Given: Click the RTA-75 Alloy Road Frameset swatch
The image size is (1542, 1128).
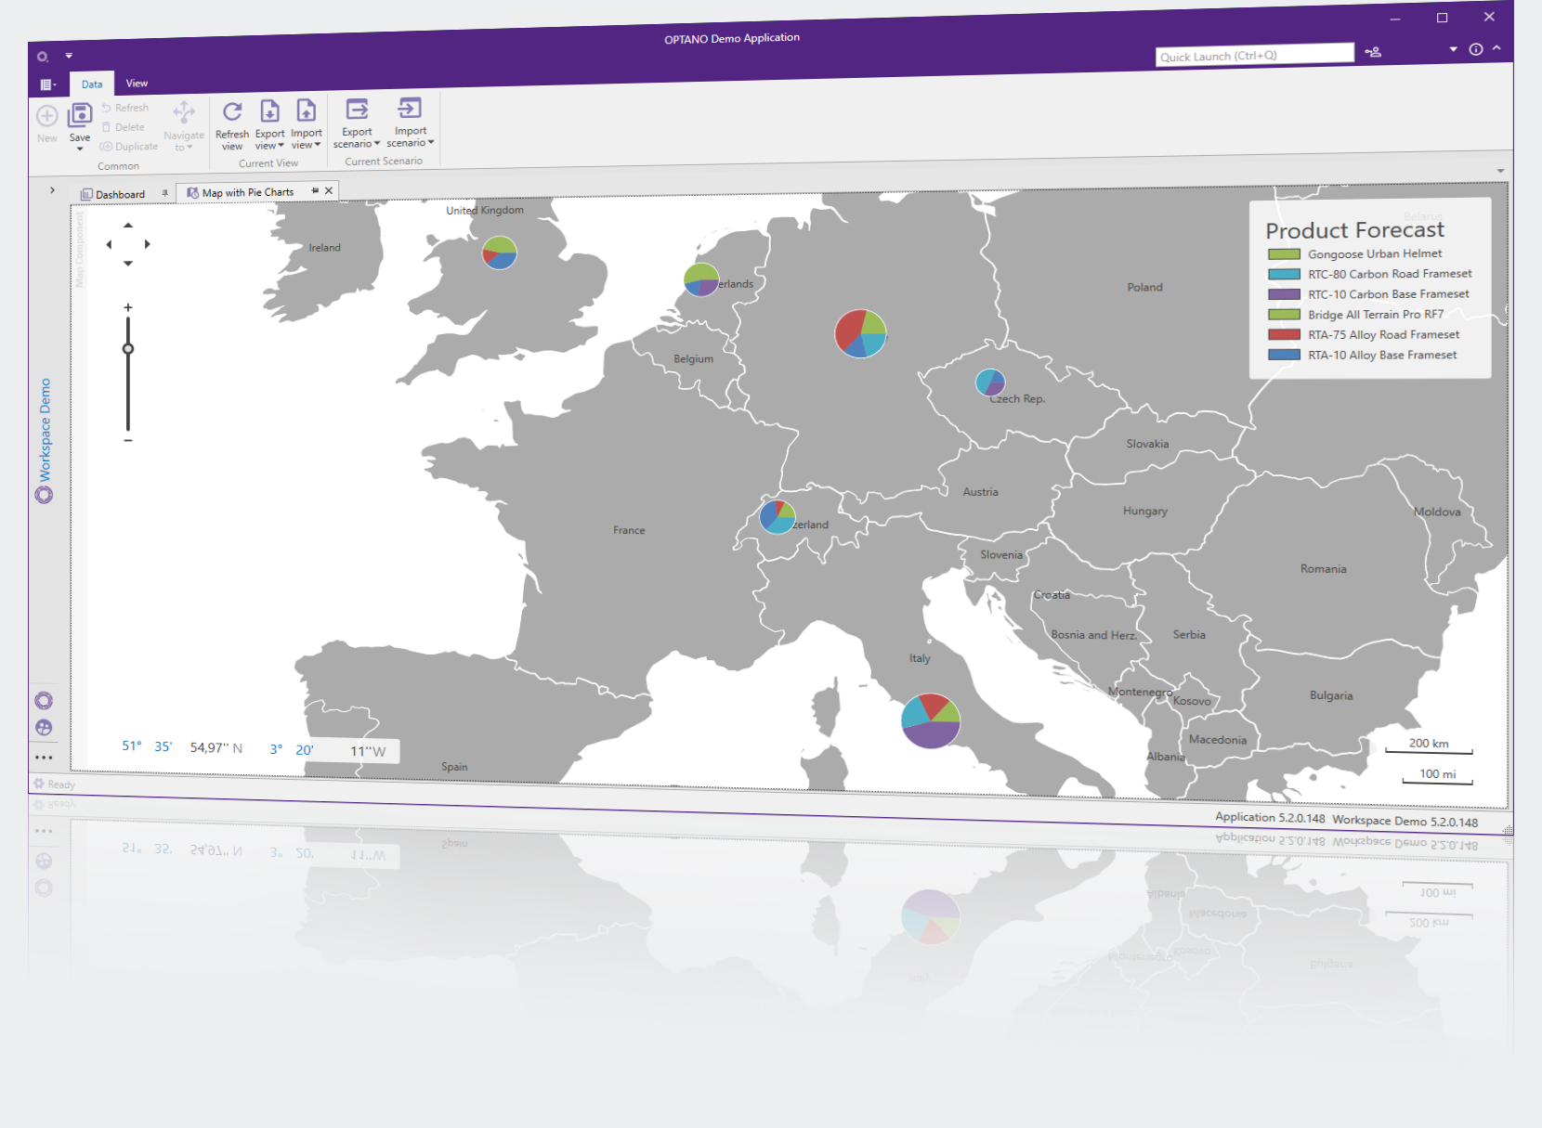Looking at the screenshot, I should [x=1284, y=334].
